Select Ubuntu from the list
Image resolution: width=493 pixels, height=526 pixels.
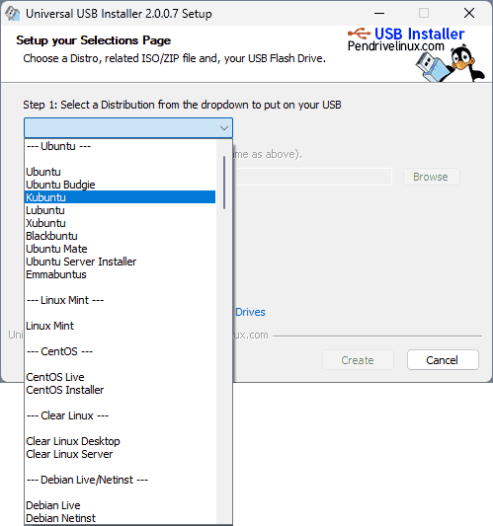point(120,172)
